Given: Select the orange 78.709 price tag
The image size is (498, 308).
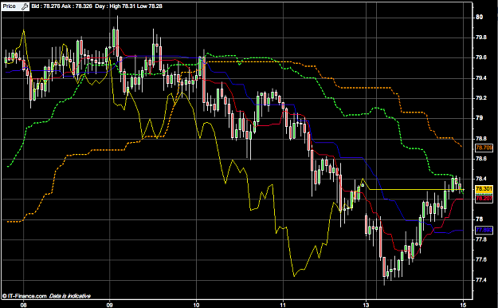Looking at the screenshot, I should pos(484,148).
